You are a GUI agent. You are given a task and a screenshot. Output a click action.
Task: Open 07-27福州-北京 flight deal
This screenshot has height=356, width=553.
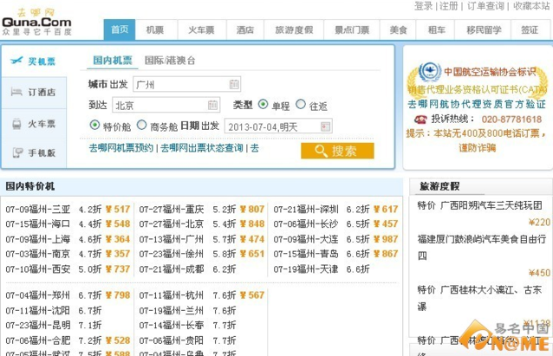(x=172, y=223)
